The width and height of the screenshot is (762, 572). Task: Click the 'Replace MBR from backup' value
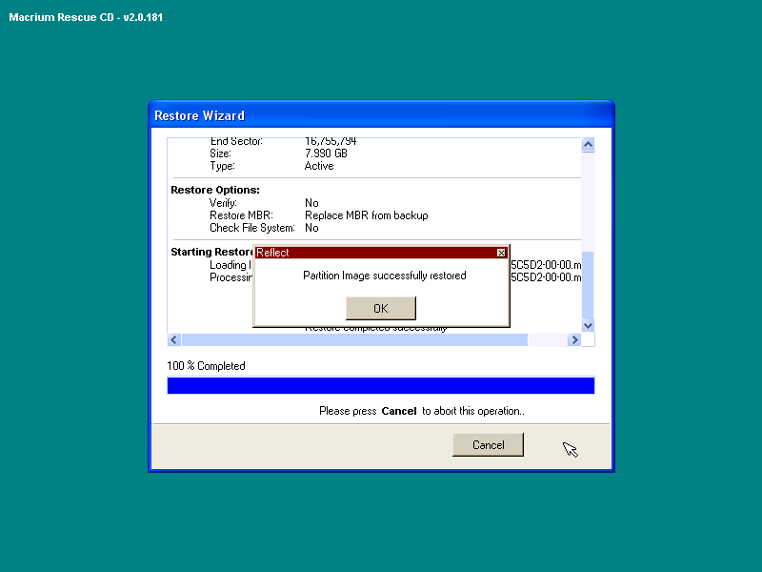pyautogui.click(x=367, y=215)
